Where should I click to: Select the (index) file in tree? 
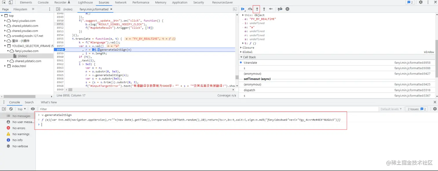23,56
